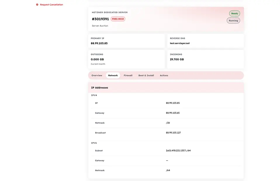Select the broadcast address 88.99.103.127

pyautogui.click(x=173, y=133)
